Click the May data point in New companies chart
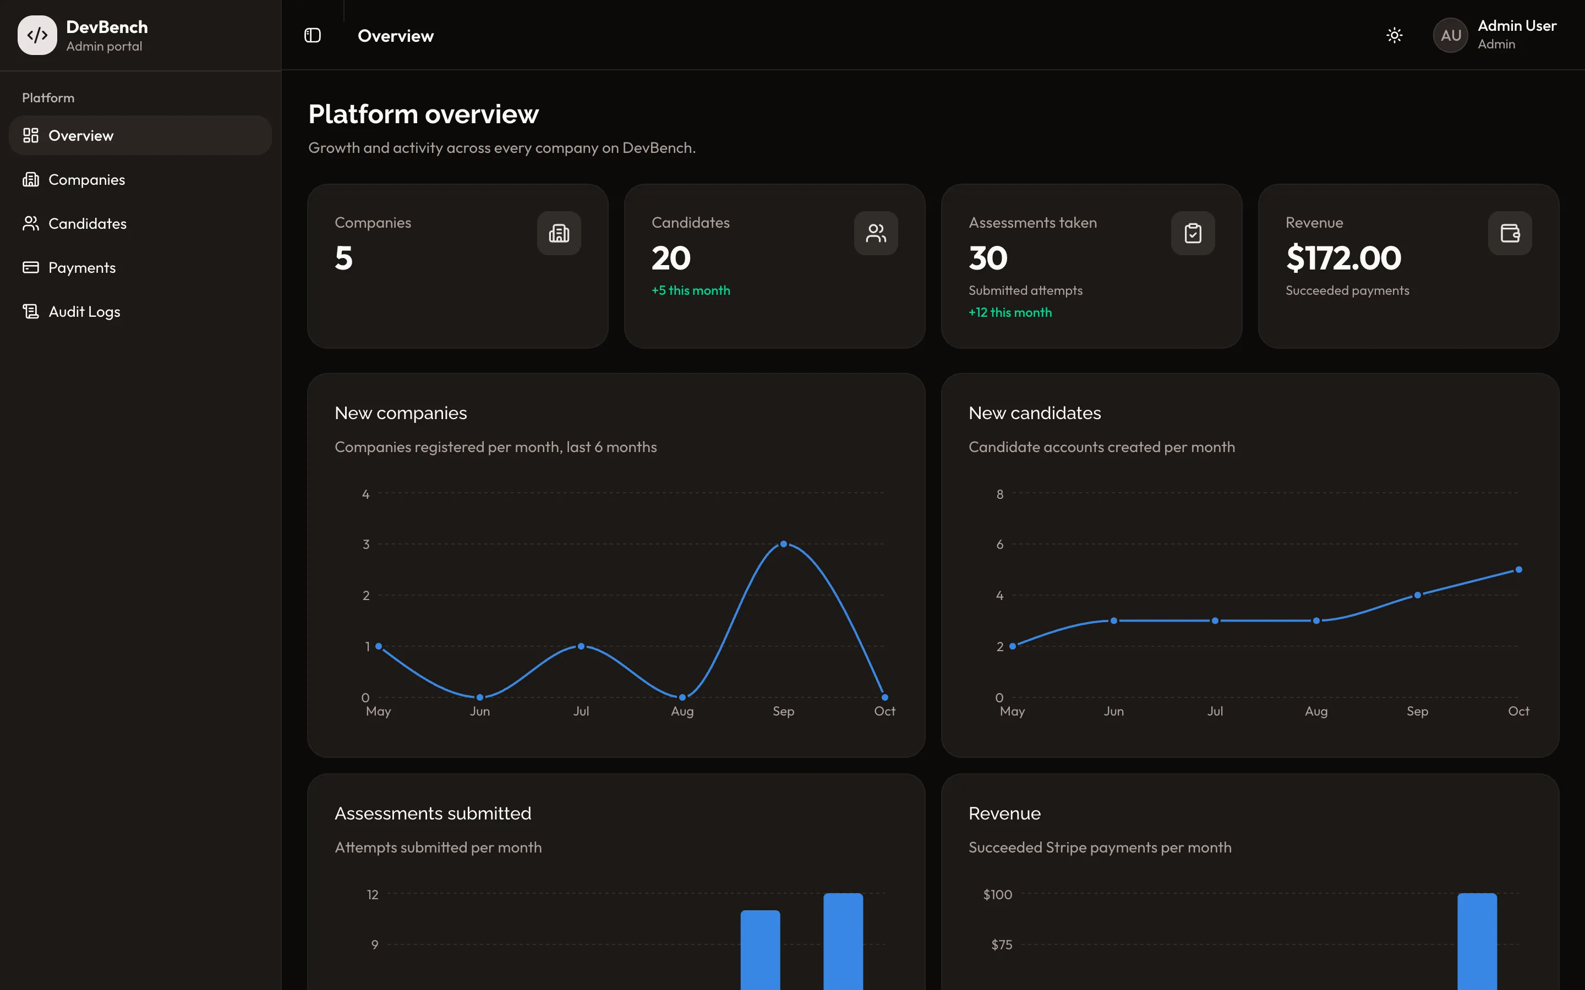This screenshot has width=1585, height=990. tap(379, 646)
